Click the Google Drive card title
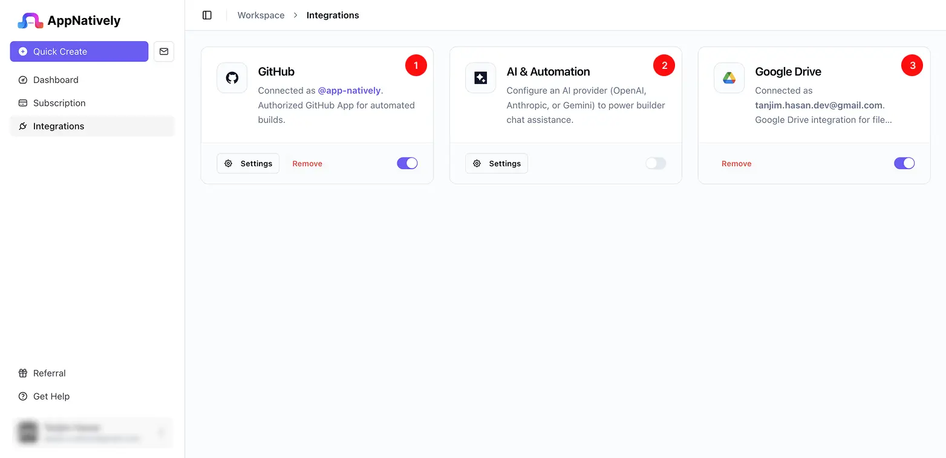The width and height of the screenshot is (946, 458). (788, 71)
